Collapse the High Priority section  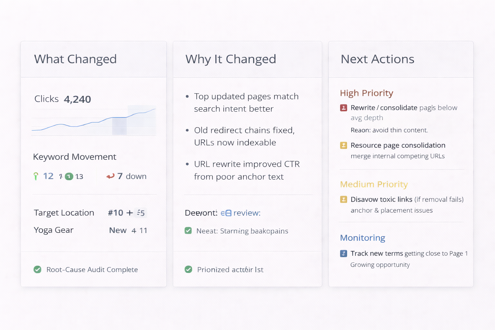[x=366, y=93]
